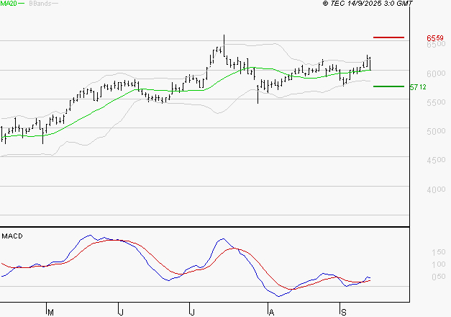Click the 4000 price axis label
This screenshot has height=317, width=451.
coord(434,190)
